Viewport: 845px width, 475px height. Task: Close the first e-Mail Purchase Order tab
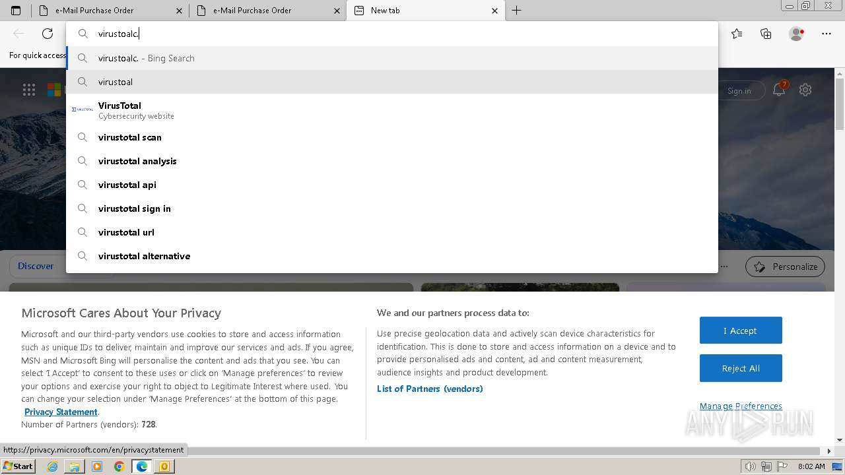[180, 11]
